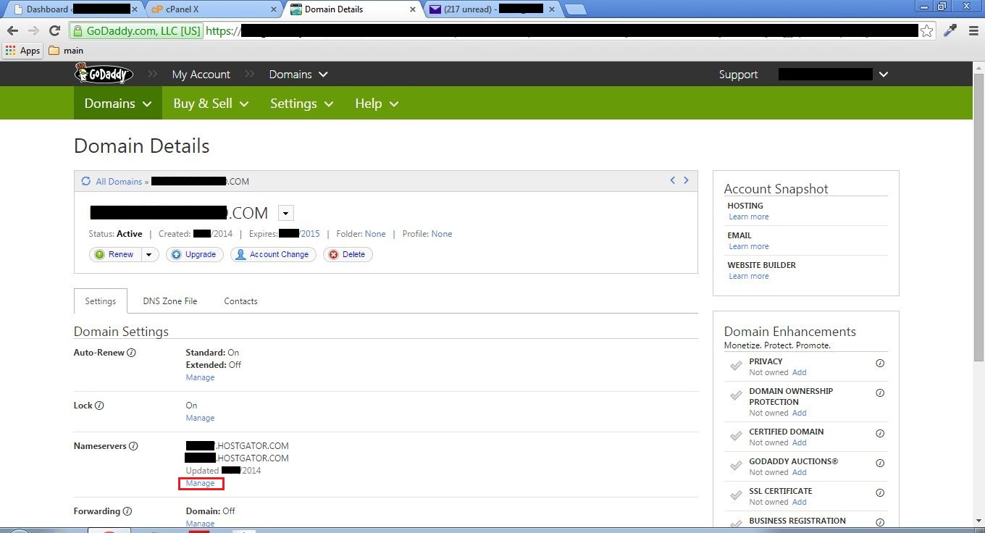
Task: Open Apps shortcut in bookmarks bar
Action: click(22, 51)
